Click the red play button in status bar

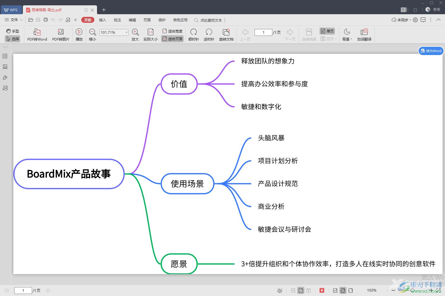pos(322,290)
